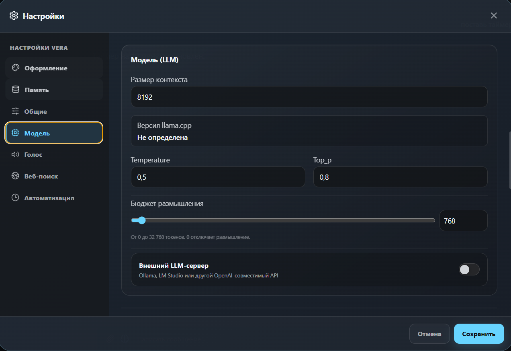511x351 pixels.
Task: Click the sliders icon next to Общие
Action: [x=15, y=111]
